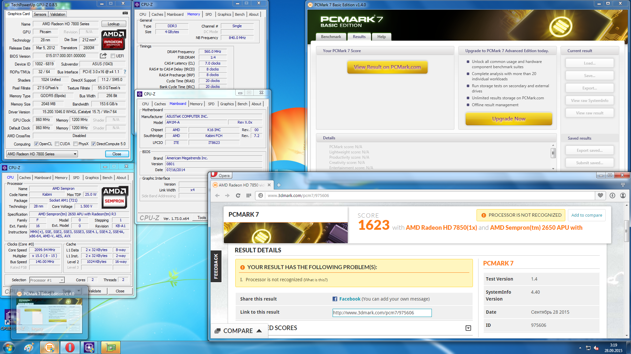Switch to GPU-Z on the taskbar
The width and height of the screenshot is (631, 354).
[x=111, y=347]
